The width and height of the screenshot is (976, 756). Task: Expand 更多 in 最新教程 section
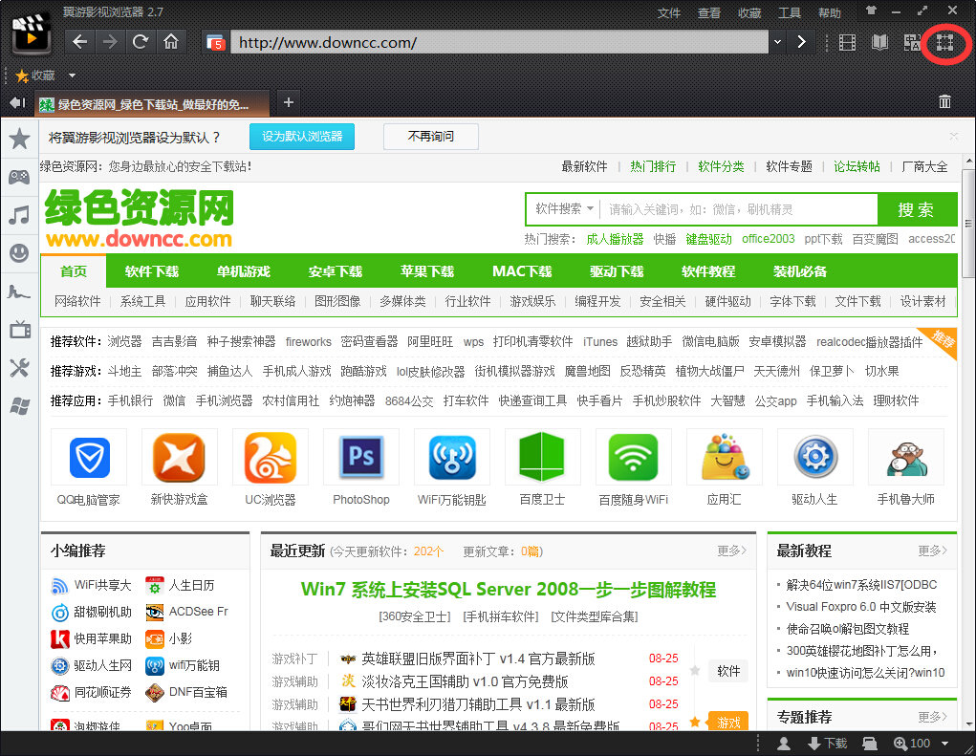pos(932,551)
